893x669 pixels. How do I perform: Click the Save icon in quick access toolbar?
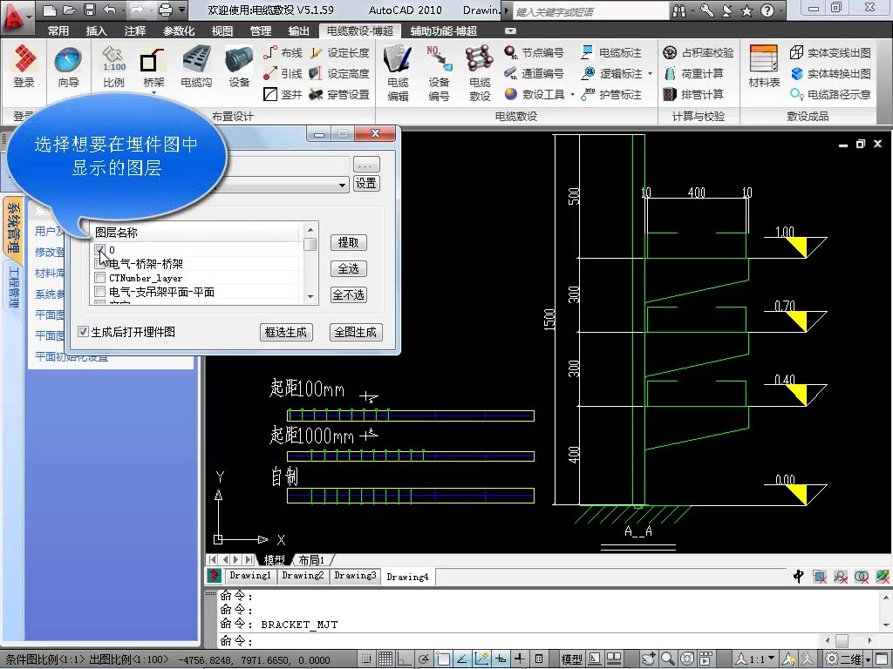90,10
